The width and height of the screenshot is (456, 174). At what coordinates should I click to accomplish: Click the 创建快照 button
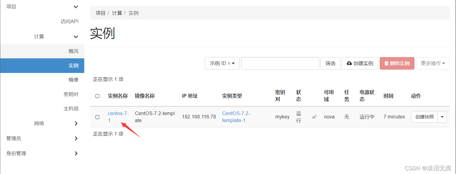tap(425, 117)
